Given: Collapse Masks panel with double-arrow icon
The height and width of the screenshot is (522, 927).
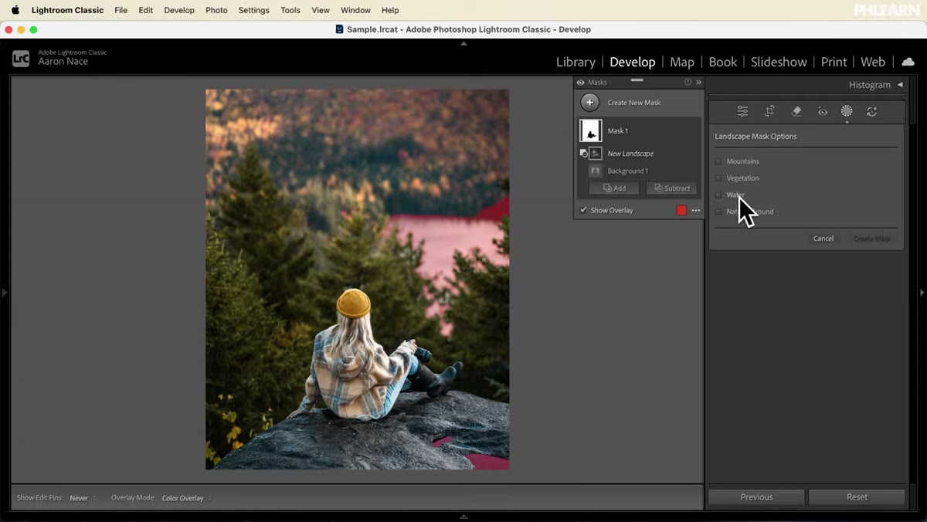Looking at the screenshot, I should pyautogui.click(x=698, y=82).
